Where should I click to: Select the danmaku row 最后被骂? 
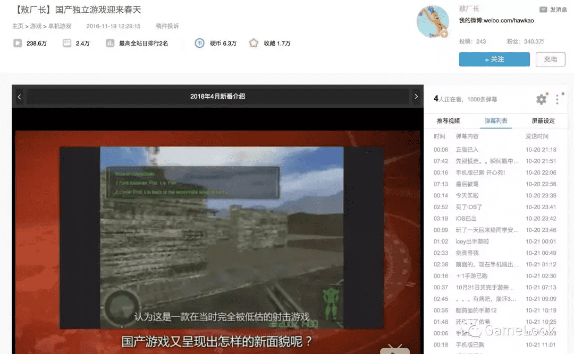(495, 184)
